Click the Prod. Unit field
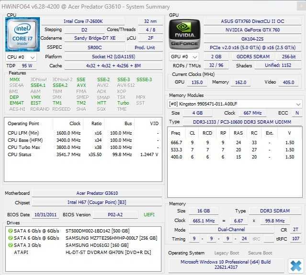Screen dimensions: 306x275 pyautogui.click(x=145, y=48)
